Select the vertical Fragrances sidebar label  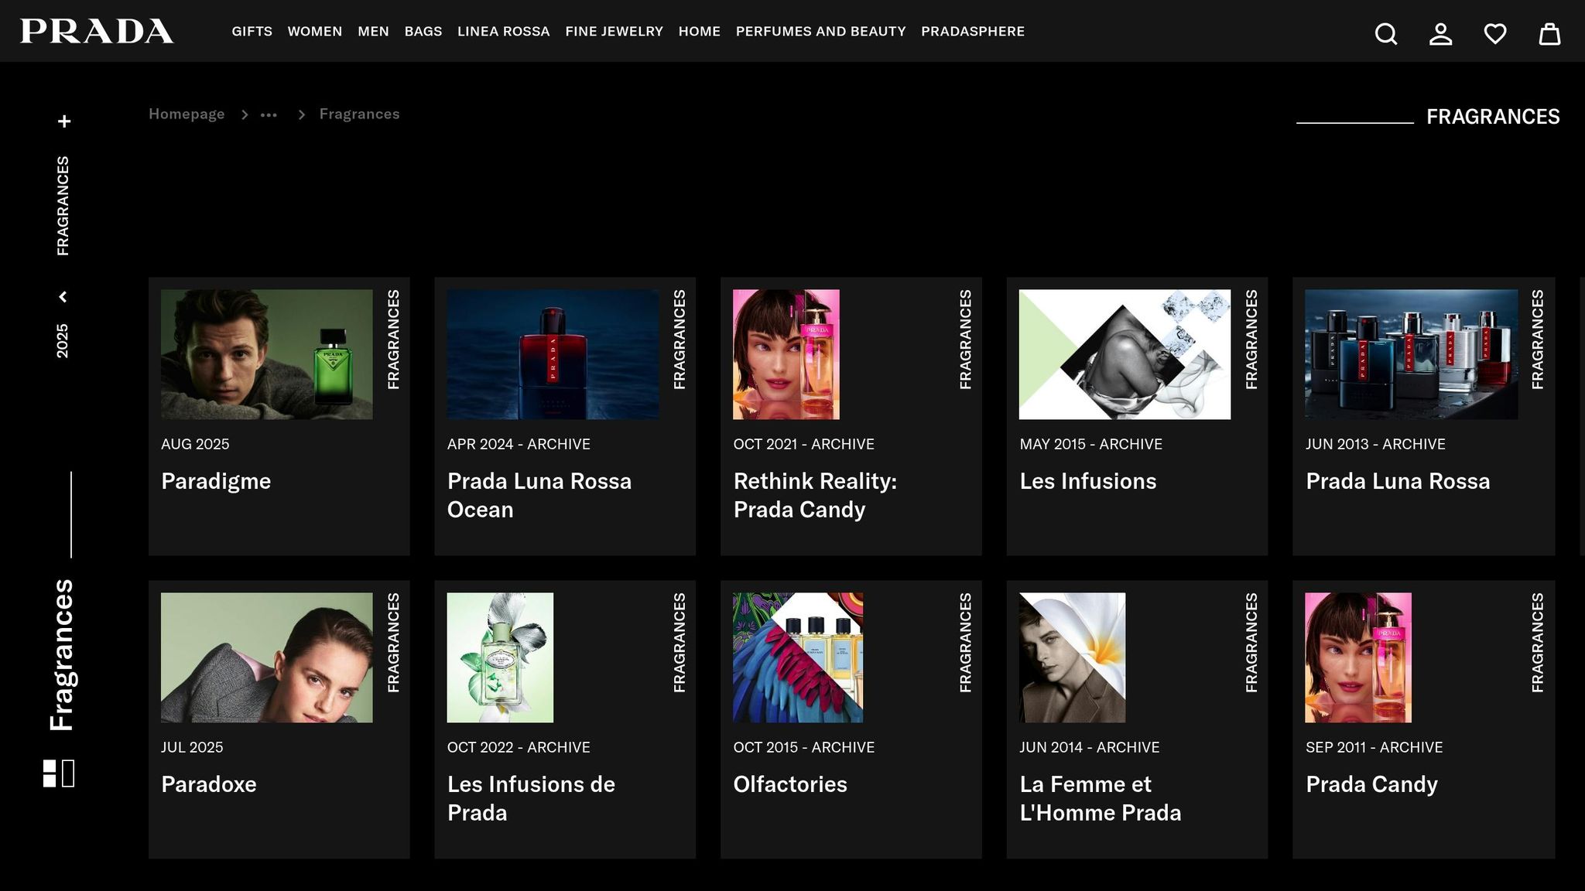click(x=62, y=654)
